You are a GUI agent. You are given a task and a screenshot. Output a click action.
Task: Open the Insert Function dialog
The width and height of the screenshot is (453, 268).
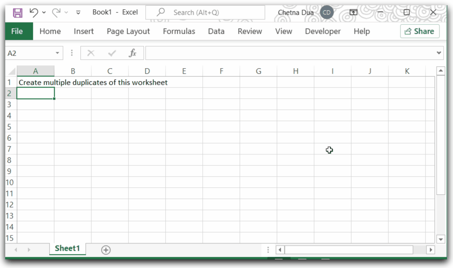[133, 52]
